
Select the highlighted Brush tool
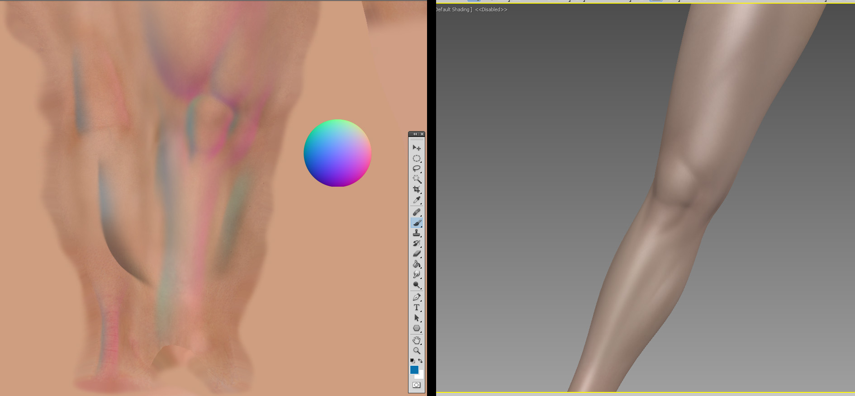[x=417, y=222]
